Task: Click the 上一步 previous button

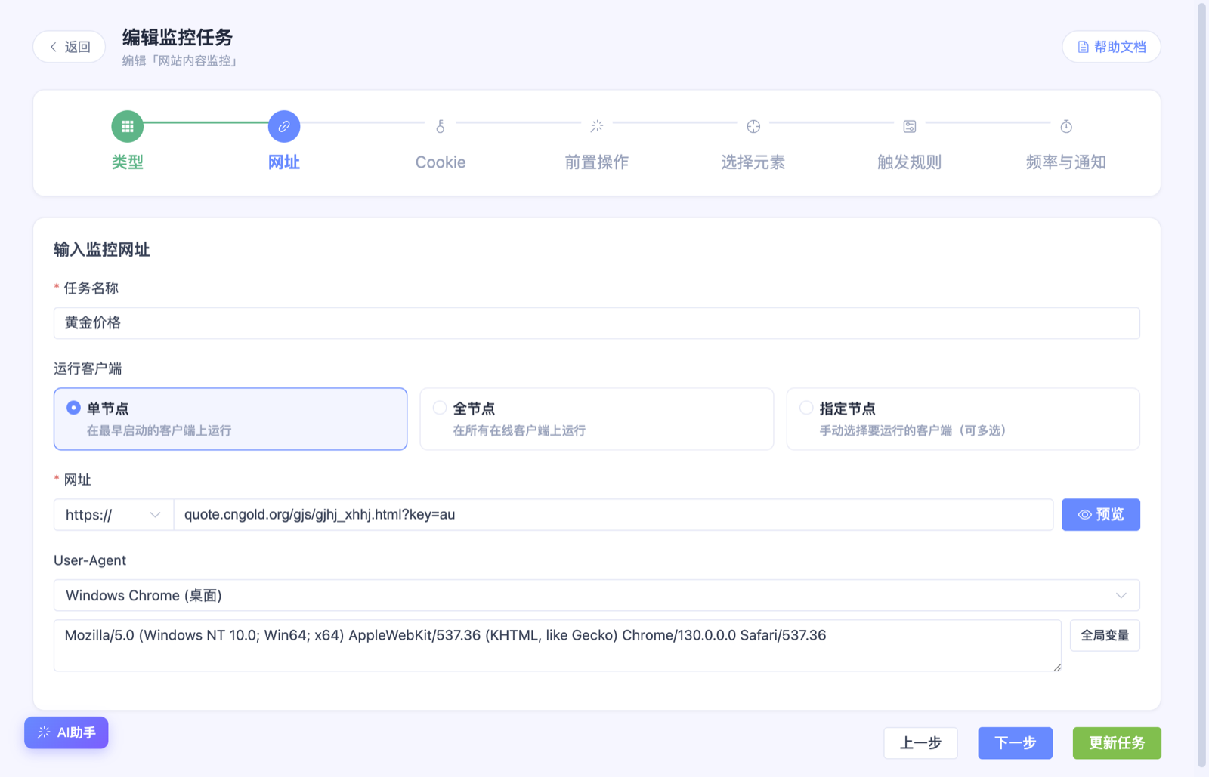Action: [x=920, y=743]
